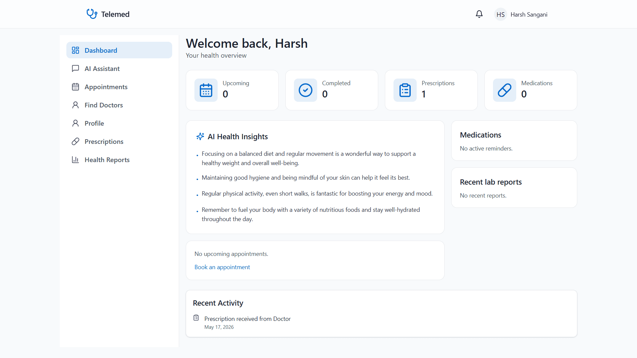Click the Dashboard grid icon in sidebar

[x=75, y=50]
